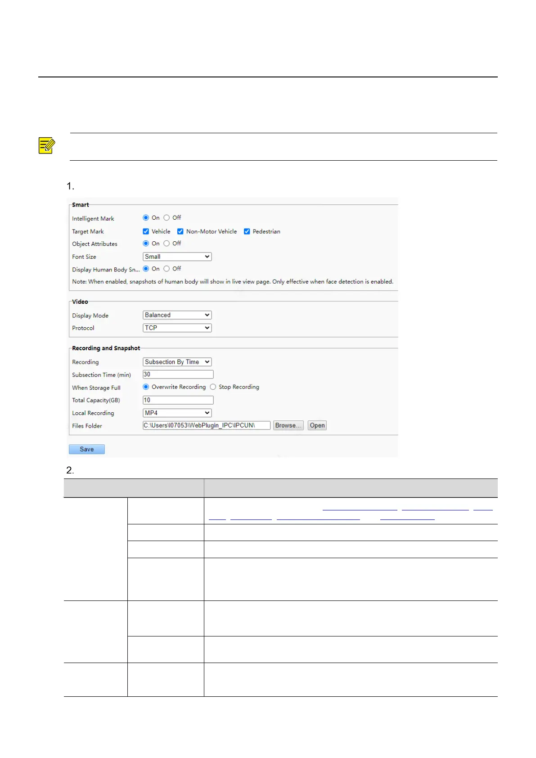Select Overwrite Recording when storage full

(x=146, y=387)
